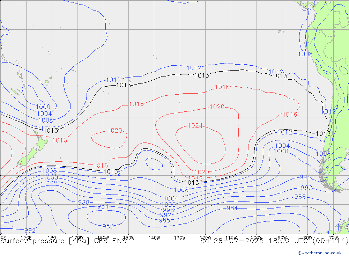
Task: Click New Zealand's North Island on the map
Action: click(41, 141)
